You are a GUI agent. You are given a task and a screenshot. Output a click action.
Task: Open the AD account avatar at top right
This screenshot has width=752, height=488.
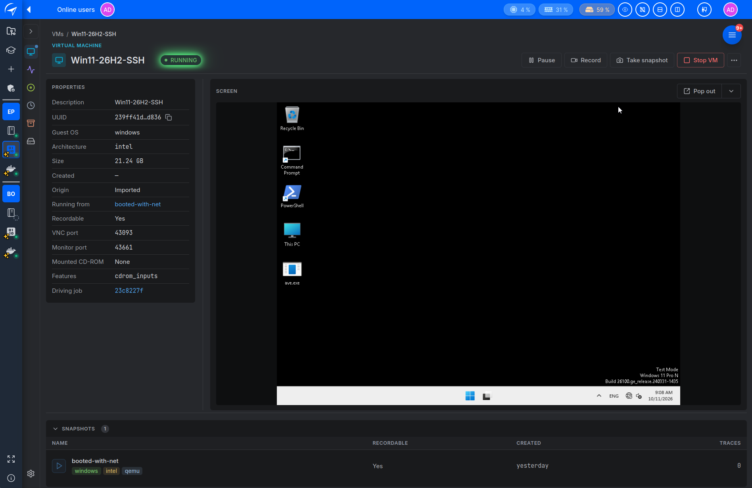click(731, 10)
